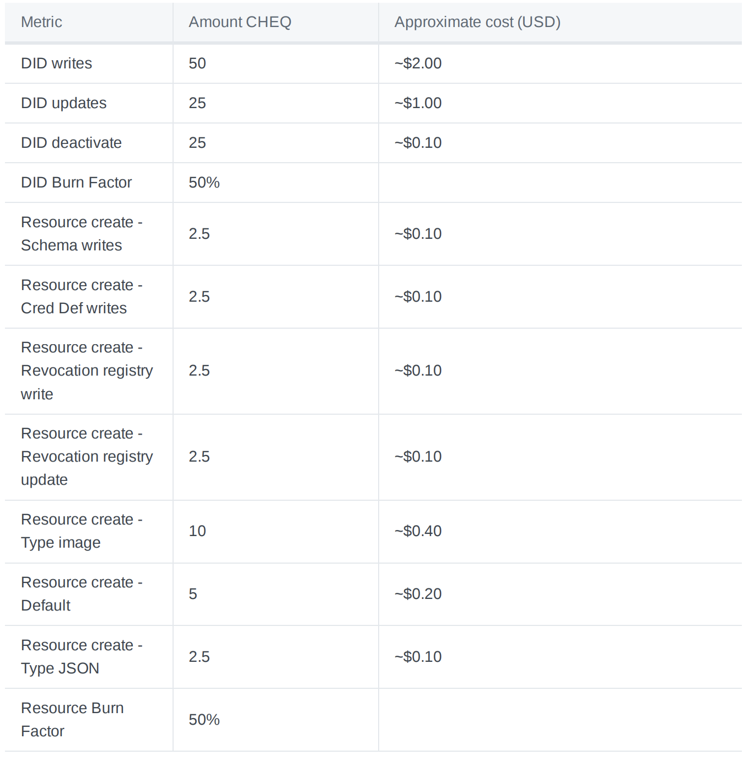
Task: Select the Resource create - Type image cell
Action: [82, 531]
